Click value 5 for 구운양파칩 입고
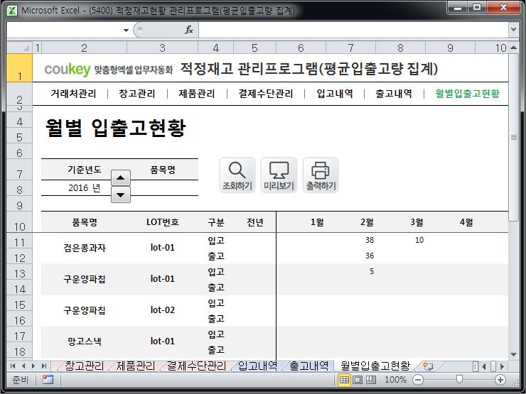Viewport: 526px width, 394px height. [371, 271]
